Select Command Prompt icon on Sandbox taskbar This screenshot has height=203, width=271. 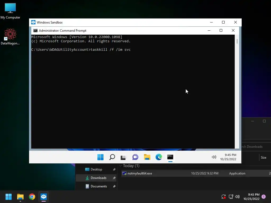(x=170, y=157)
